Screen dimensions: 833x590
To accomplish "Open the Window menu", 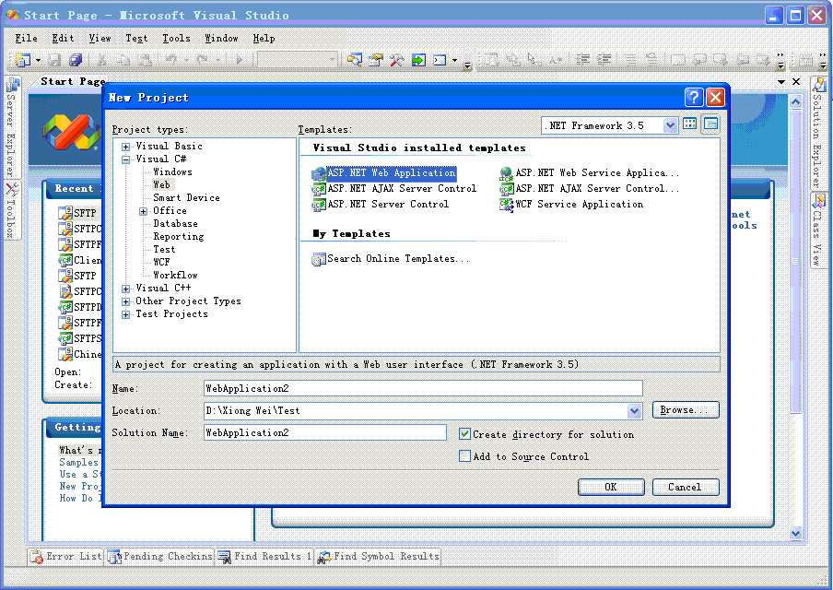I will pyautogui.click(x=221, y=39).
